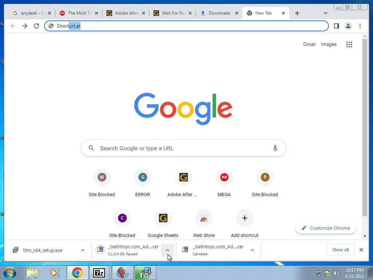373x280 pixels.
Task: Open the computer setup icon in taskbar
Action: click(x=145, y=273)
